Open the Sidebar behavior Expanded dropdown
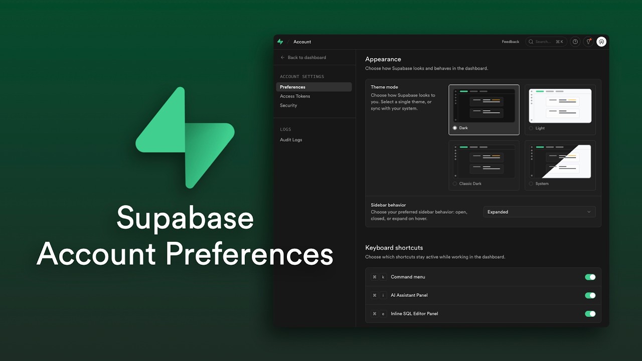Screen dimensions: 642x361 tap(539, 212)
